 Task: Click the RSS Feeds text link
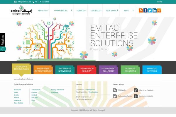coord(122,90)
